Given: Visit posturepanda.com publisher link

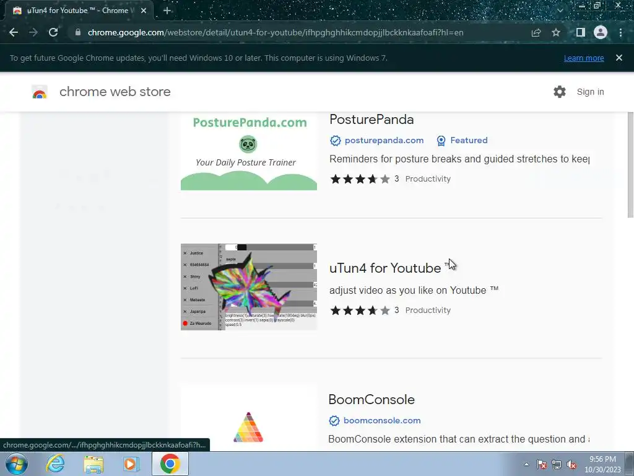Looking at the screenshot, I should click(384, 140).
